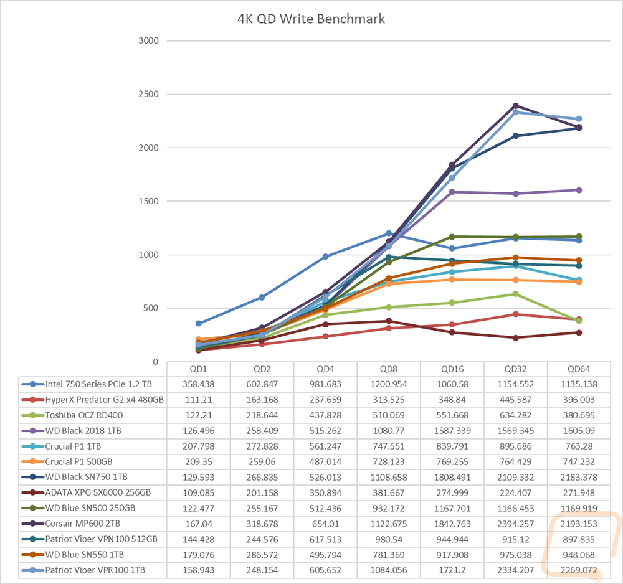
Task: Click the value 2394.257 in the table
Action: point(515,524)
